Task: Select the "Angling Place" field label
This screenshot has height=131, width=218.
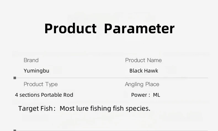Action: coord(142,84)
